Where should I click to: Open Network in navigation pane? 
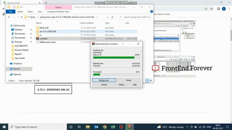pos(17,74)
